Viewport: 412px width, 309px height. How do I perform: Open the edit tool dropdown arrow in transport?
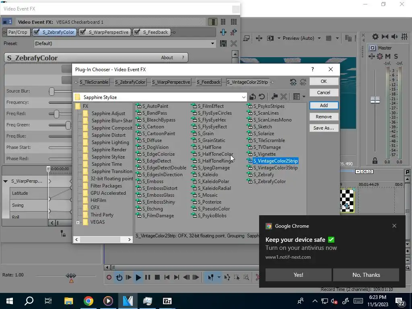pyautogui.click(x=218, y=277)
